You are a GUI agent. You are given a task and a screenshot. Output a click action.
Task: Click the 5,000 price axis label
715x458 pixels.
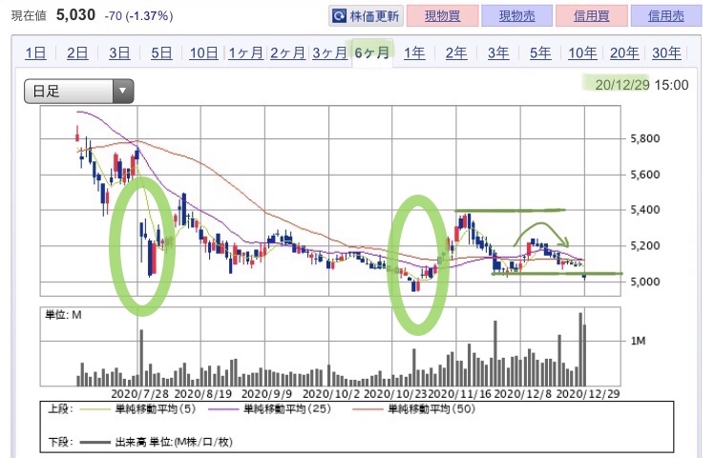[x=644, y=281]
